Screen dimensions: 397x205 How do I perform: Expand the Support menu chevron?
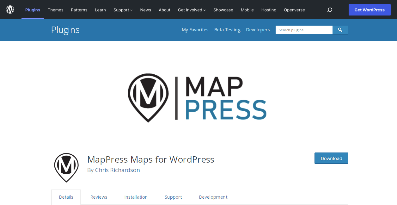131,10
